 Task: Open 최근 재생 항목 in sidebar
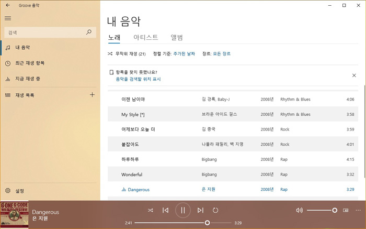coord(50,63)
